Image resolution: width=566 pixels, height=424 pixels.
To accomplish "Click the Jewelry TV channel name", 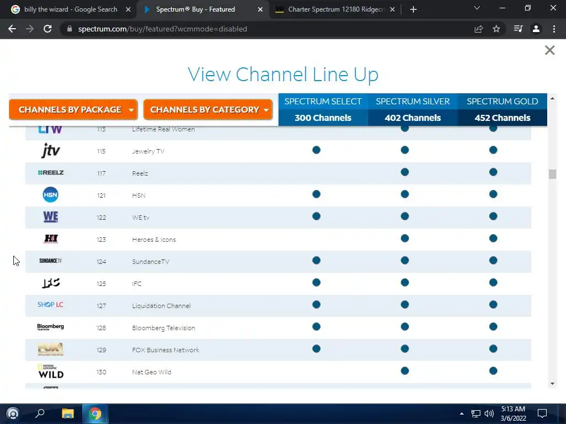I will (x=148, y=151).
